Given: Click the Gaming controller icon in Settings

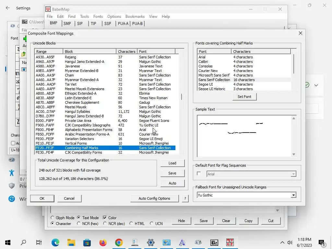Looking at the screenshot, I should [12, 160].
